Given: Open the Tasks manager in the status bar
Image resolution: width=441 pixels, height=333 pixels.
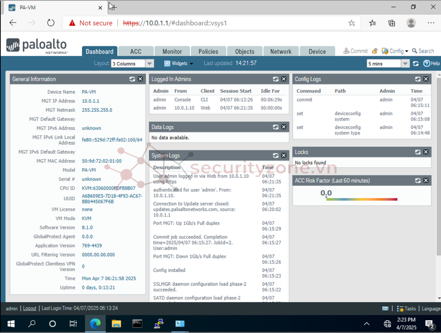Looking at the screenshot, I should click(x=406, y=309).
